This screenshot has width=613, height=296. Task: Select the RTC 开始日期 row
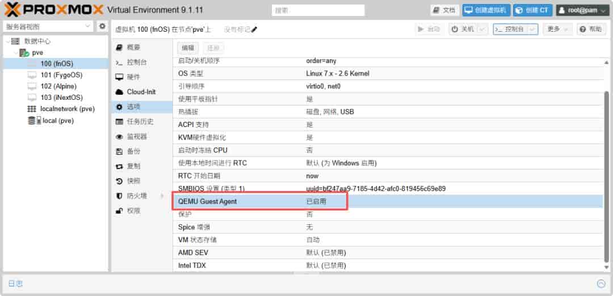coord(388,176)
